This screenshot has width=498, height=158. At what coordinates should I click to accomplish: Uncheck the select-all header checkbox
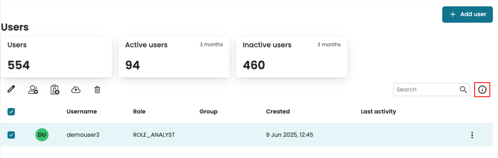pos(11,112)
